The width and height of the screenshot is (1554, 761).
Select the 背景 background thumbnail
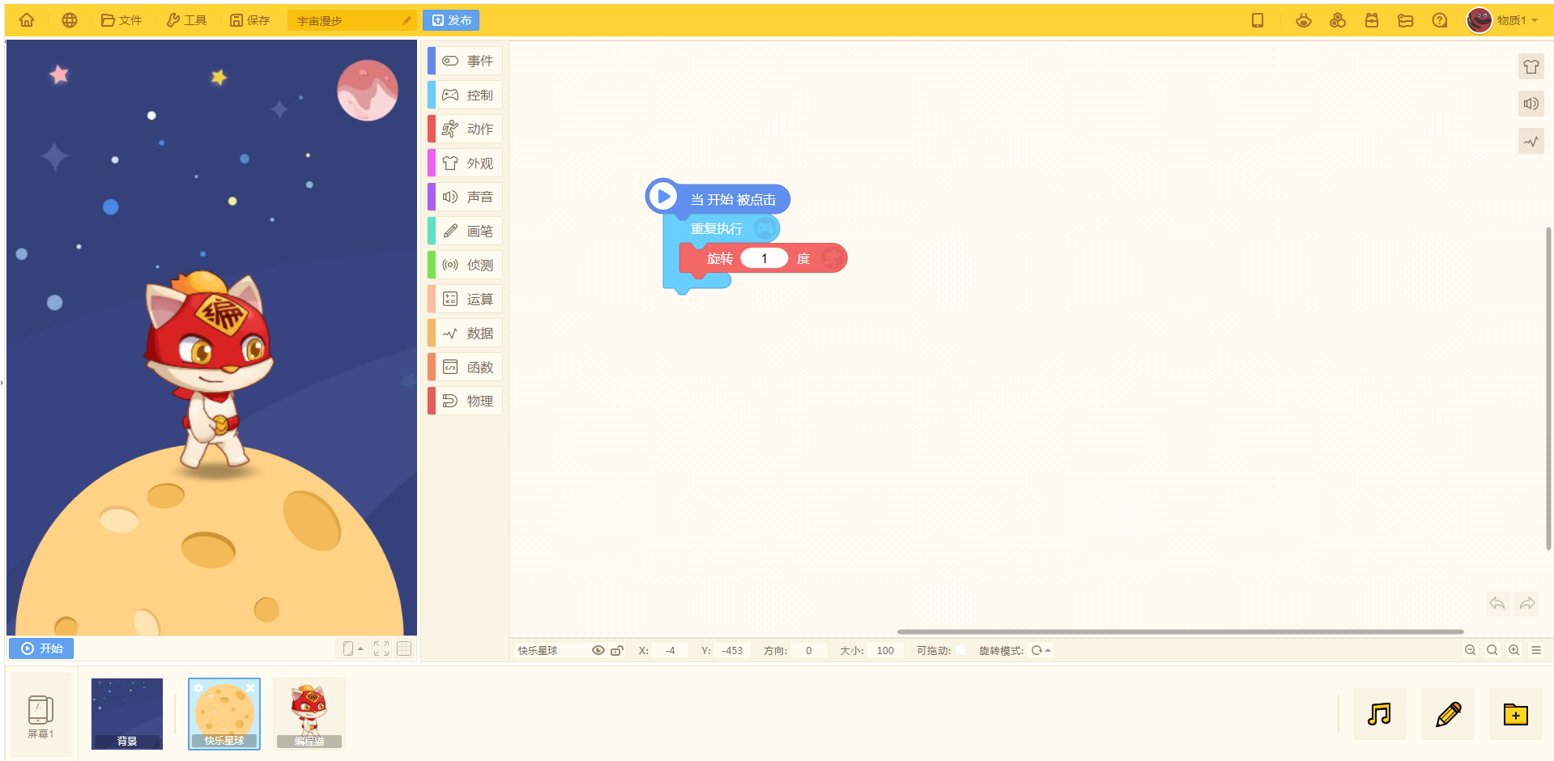click(127, 714)
